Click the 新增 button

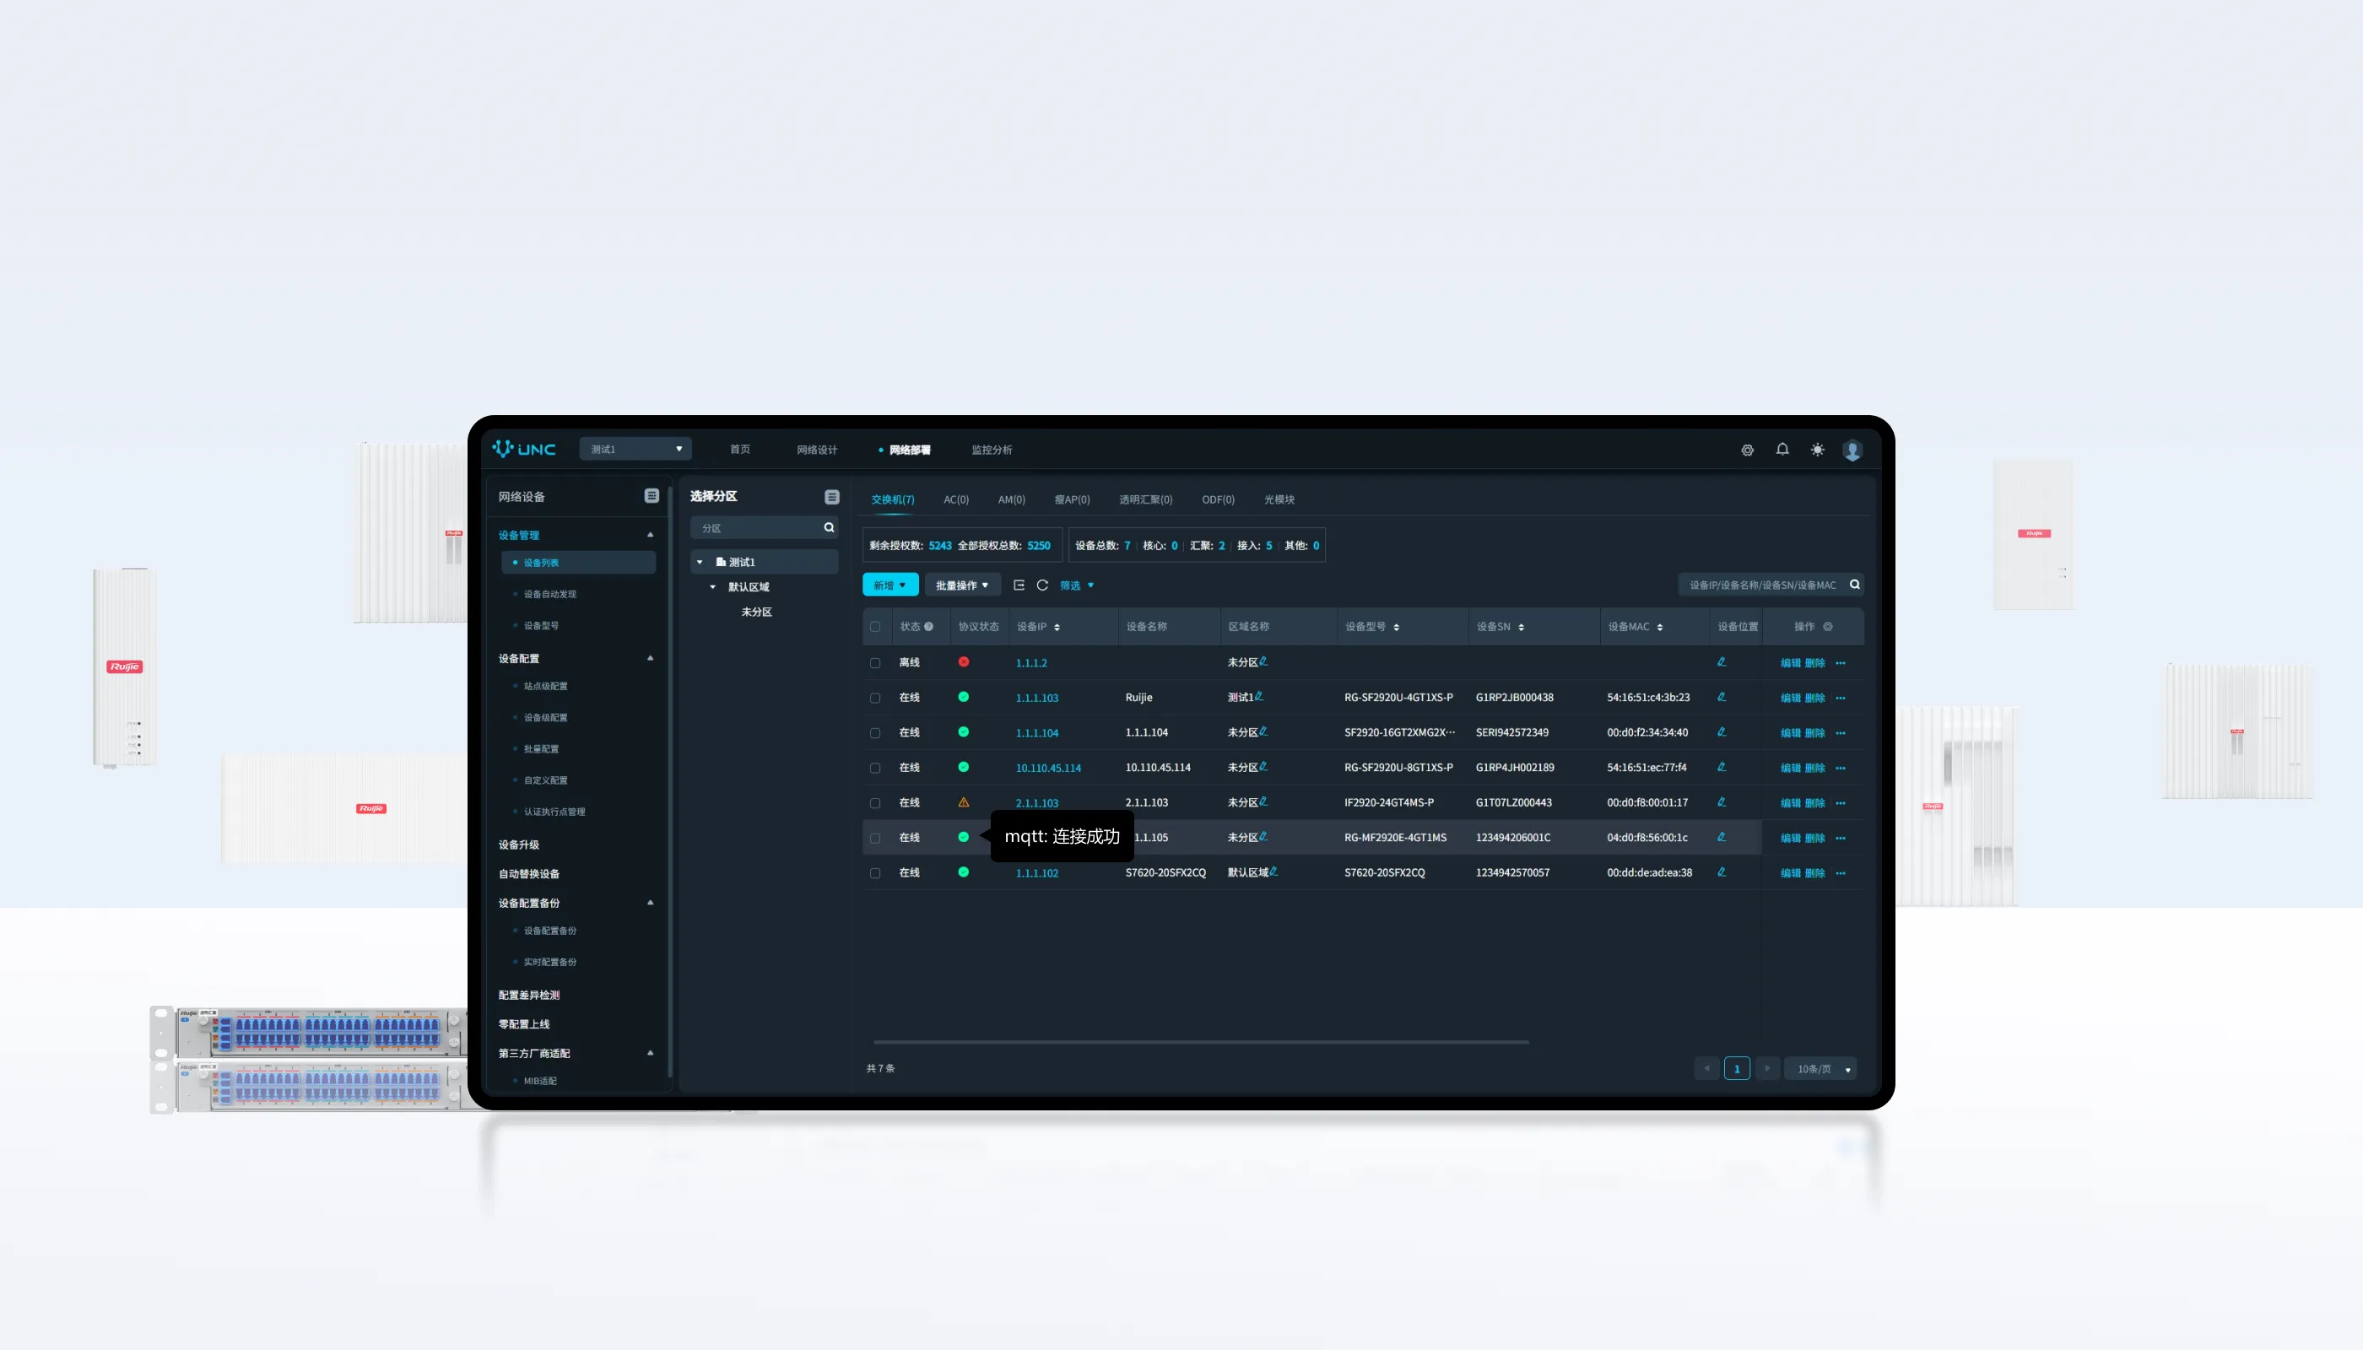(890, 585)
